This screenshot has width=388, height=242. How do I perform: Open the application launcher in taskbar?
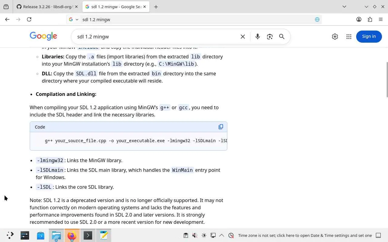coord(10,235)
